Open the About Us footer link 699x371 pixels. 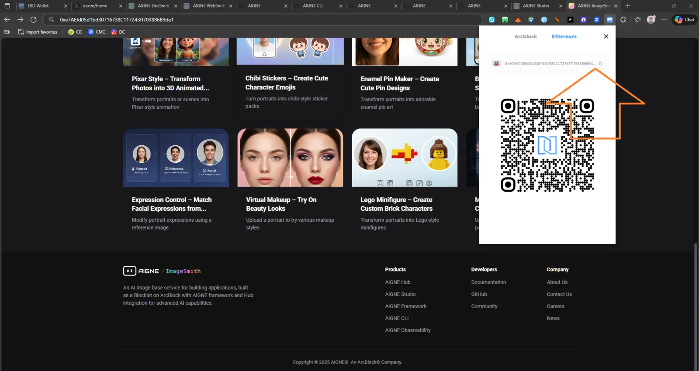click(557, 282)
